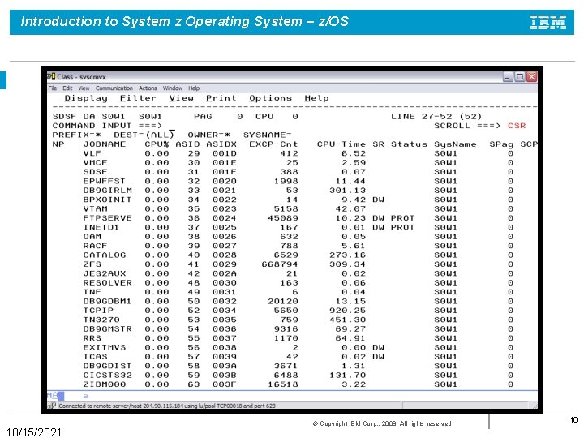This screenshot has width=584, height=438.
Task: Click the emulator window title icon
Action: pos(51,77)
